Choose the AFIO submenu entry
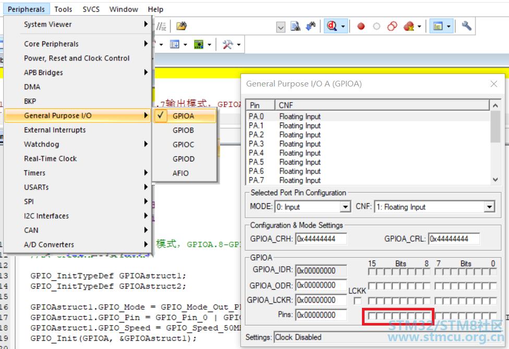The width and height of the screenshot is (509, 349). pyautogui.click(x=181, y=173)
